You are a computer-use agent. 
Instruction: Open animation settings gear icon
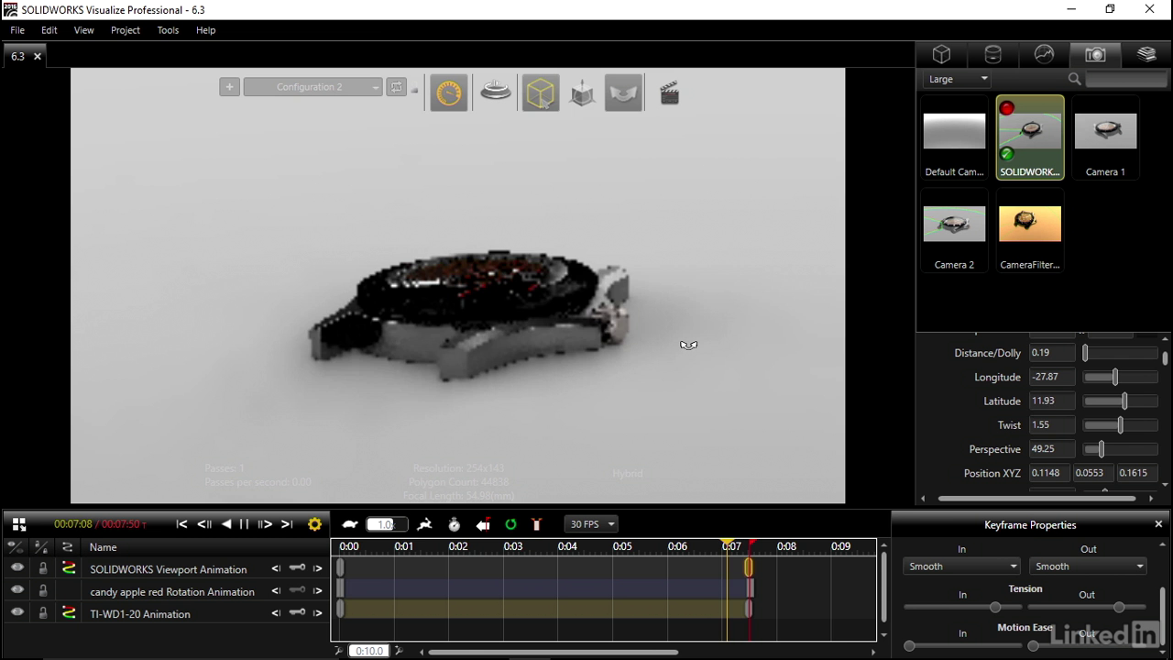click(315, 524)
